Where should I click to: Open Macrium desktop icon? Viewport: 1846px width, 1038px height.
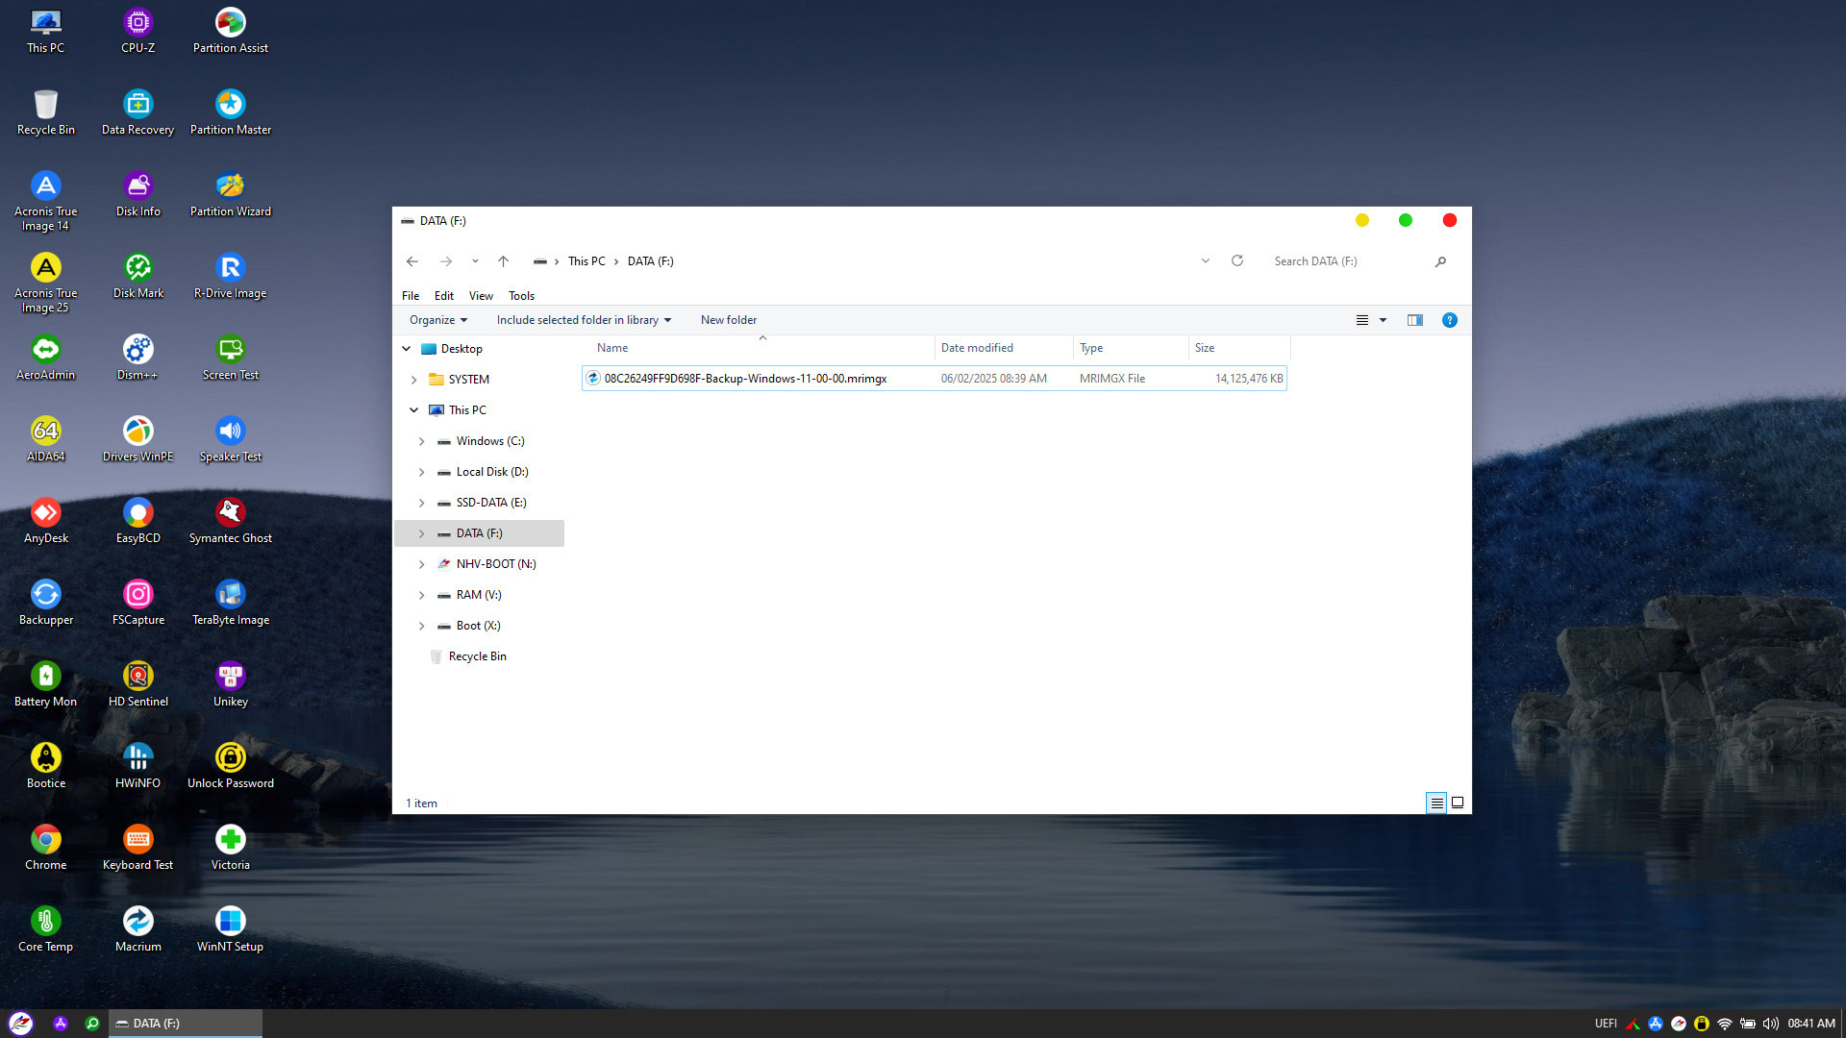tap(137, 922)
